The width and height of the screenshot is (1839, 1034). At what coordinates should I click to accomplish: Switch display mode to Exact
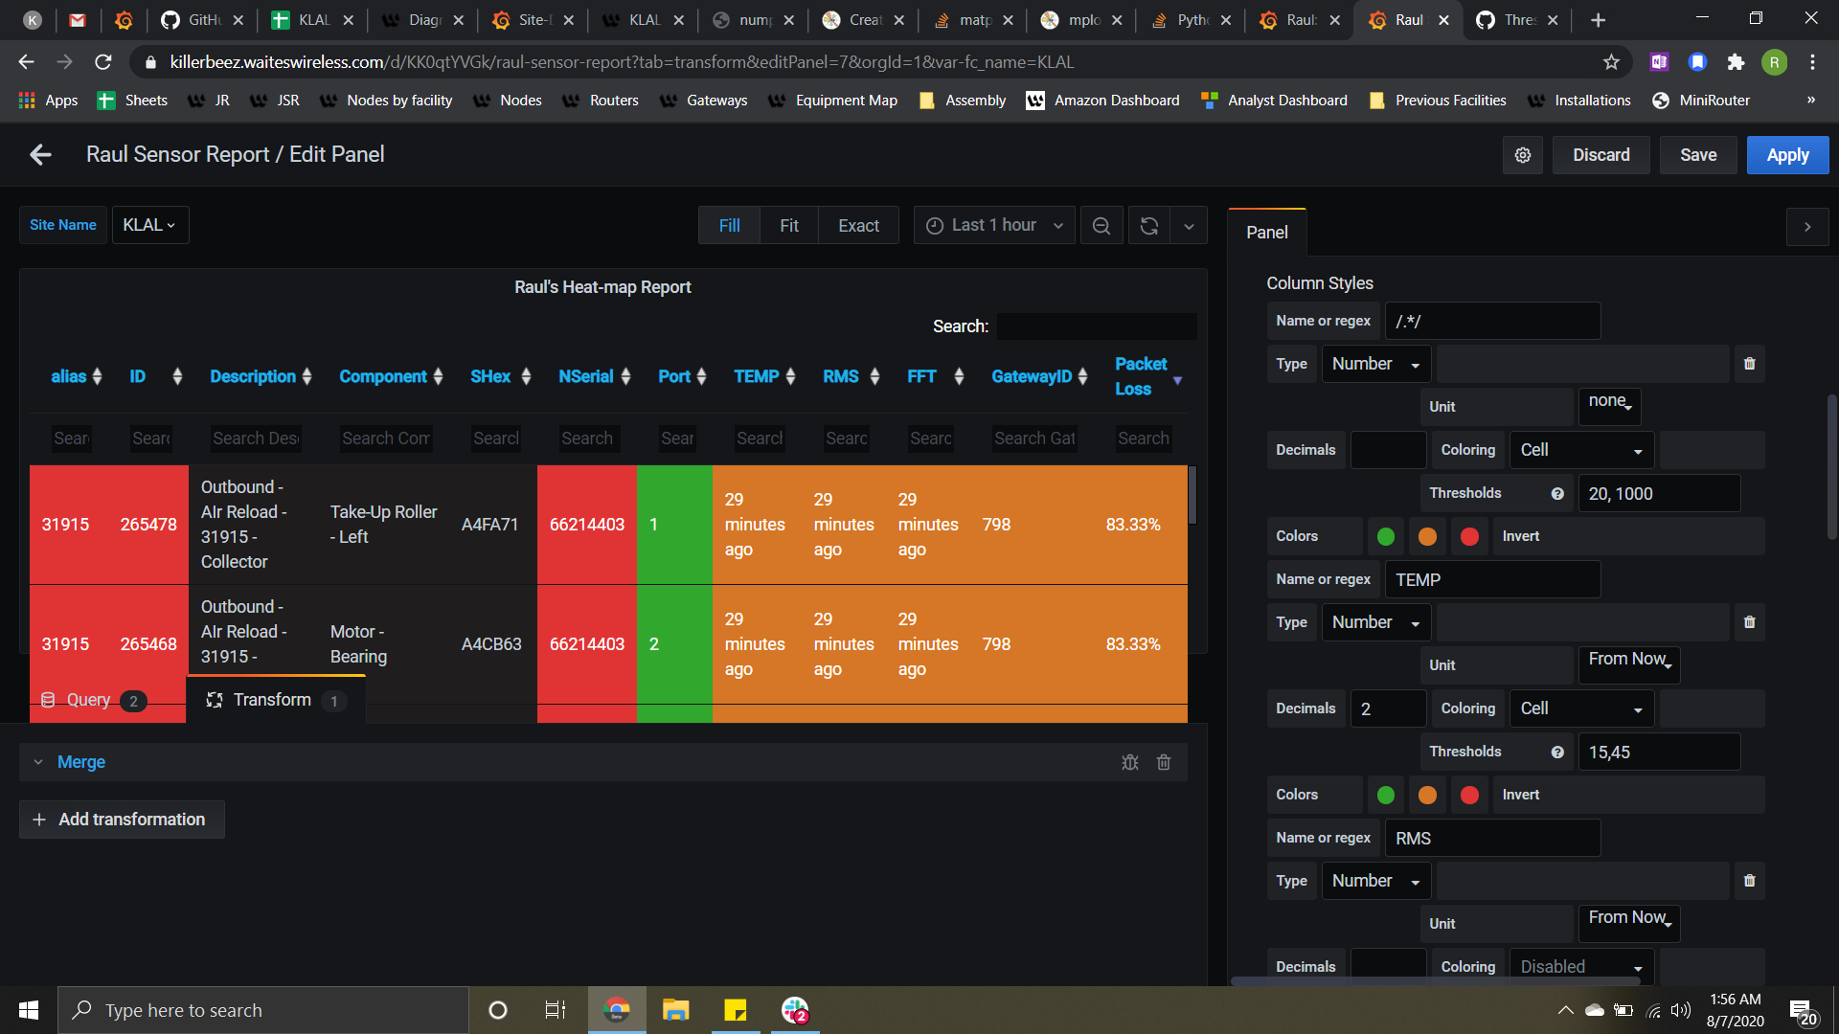858,225
